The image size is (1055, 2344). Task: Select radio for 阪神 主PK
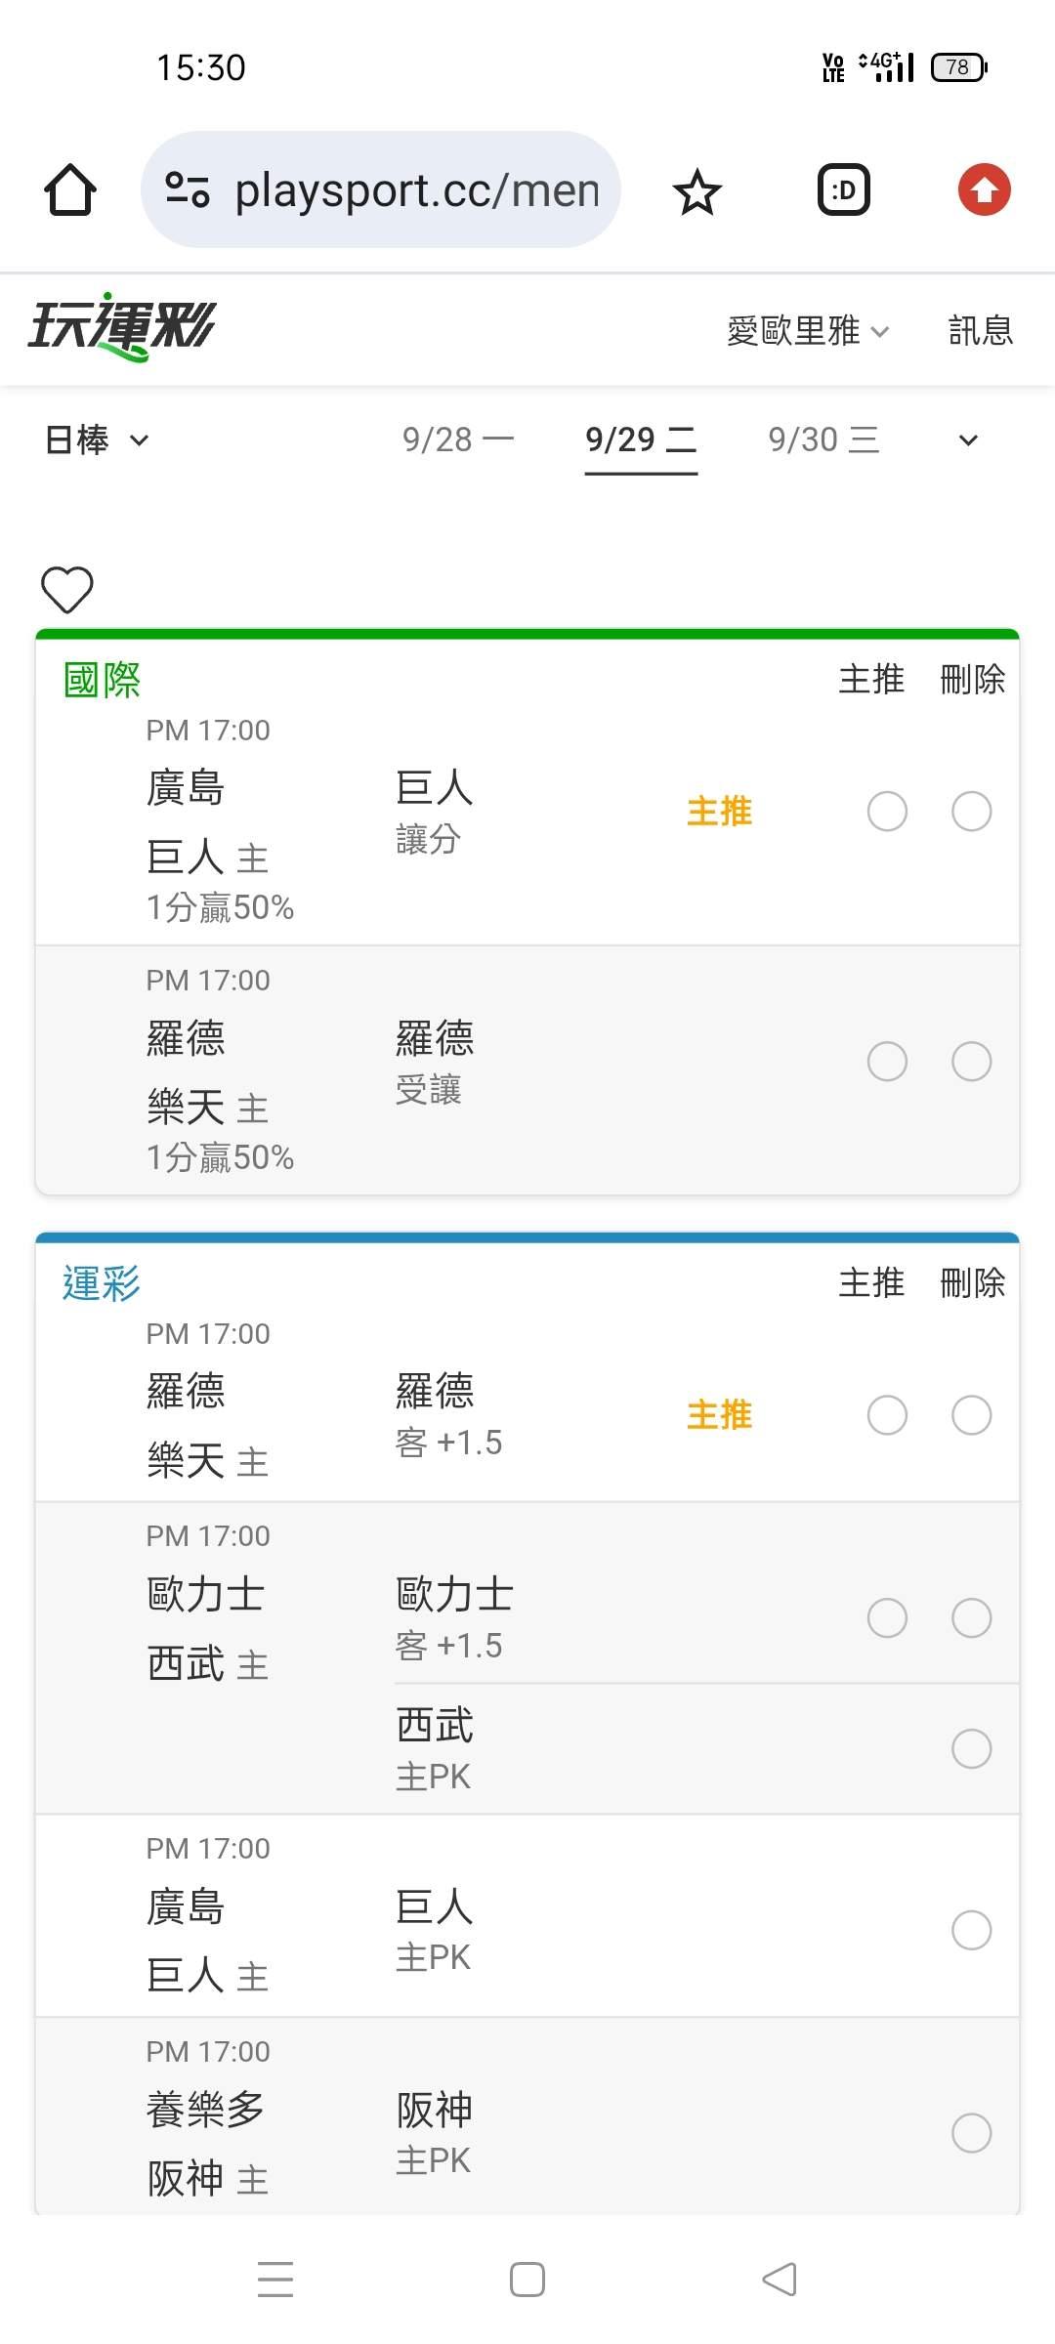click(x=972, y=2133)
